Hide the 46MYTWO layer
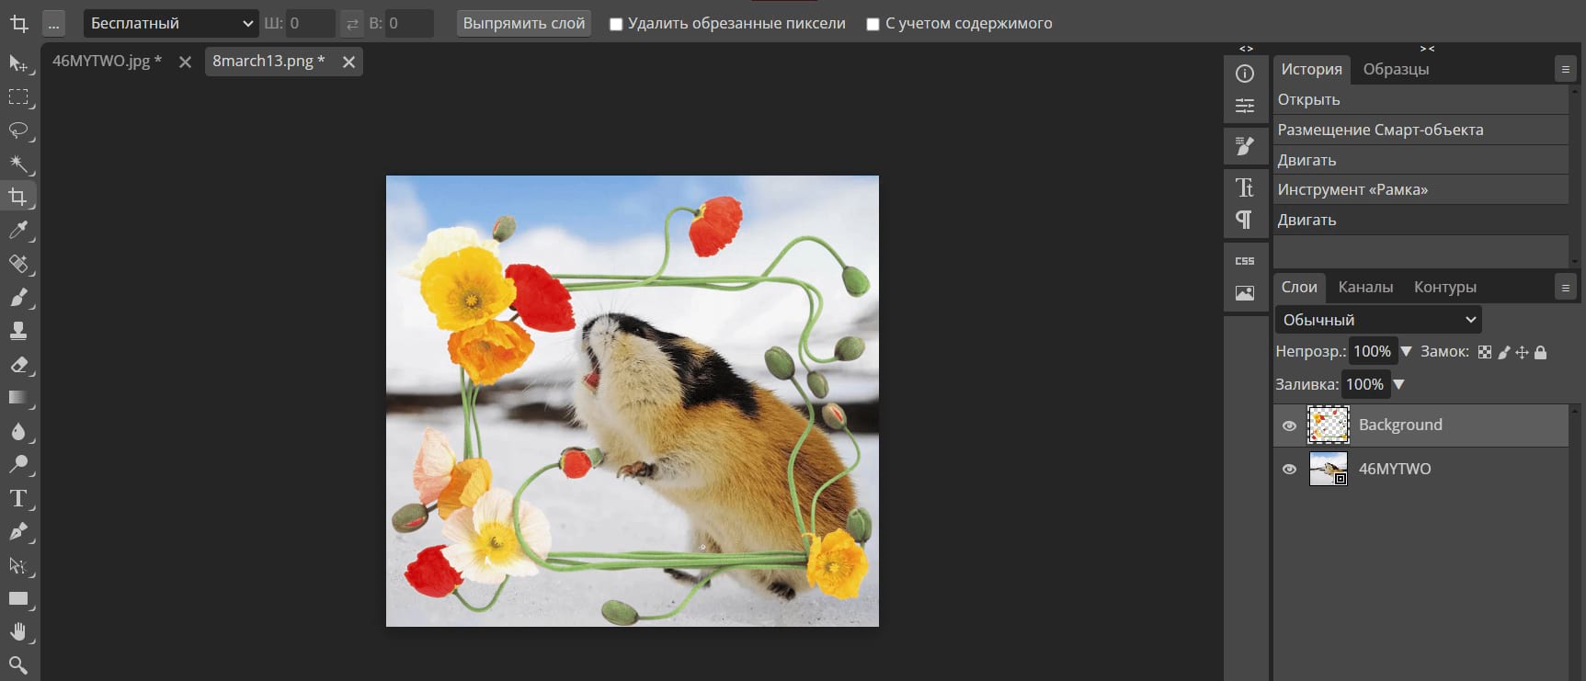Viewport: 1586px width, 681px height. click(1289, 469)
